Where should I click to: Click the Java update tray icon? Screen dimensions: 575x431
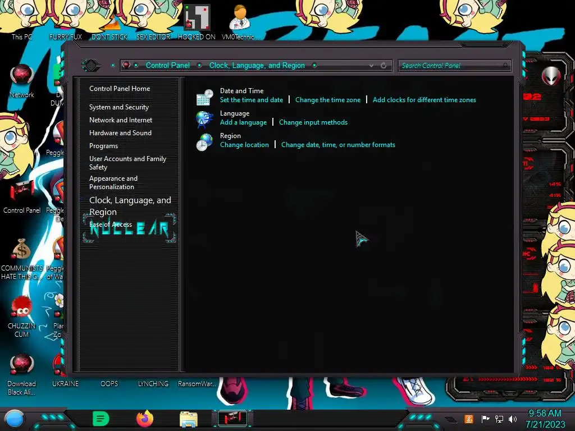click(x=469, y=419)
